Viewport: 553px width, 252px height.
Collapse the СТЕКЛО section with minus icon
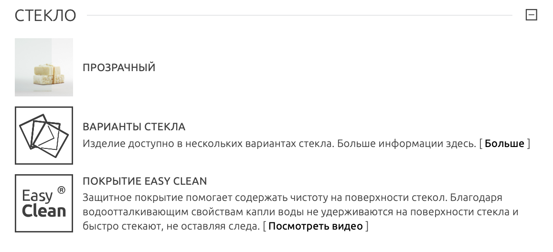coord(531,15)
